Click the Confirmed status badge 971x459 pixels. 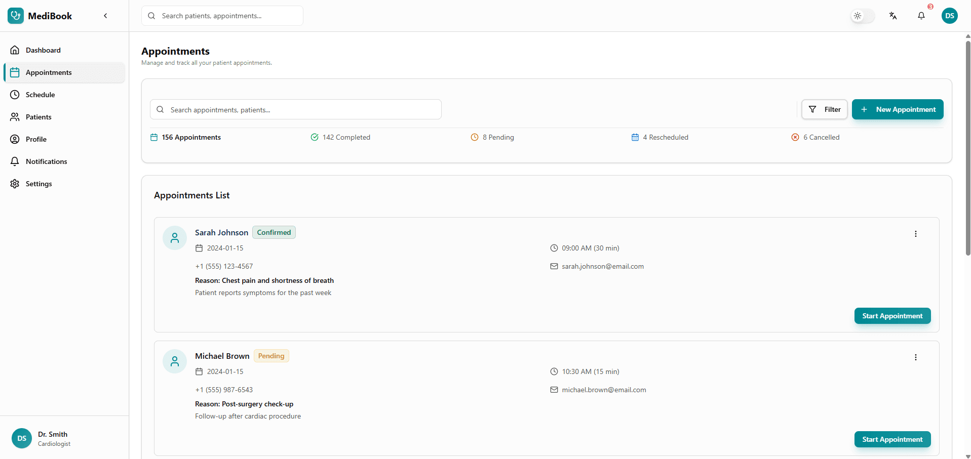click(x=274, y=232)
